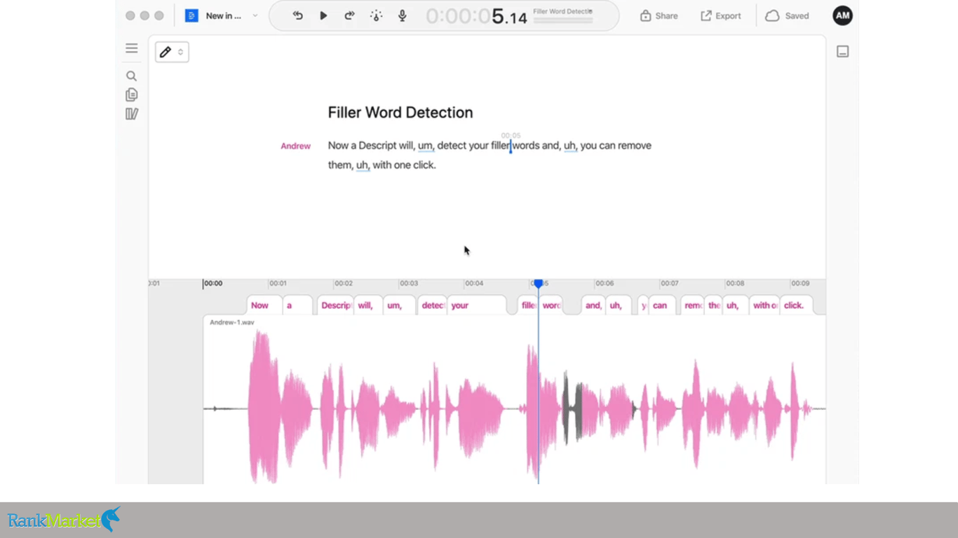
Task: Jump to 00:09 on the timeline ruler
Action: 800,284
